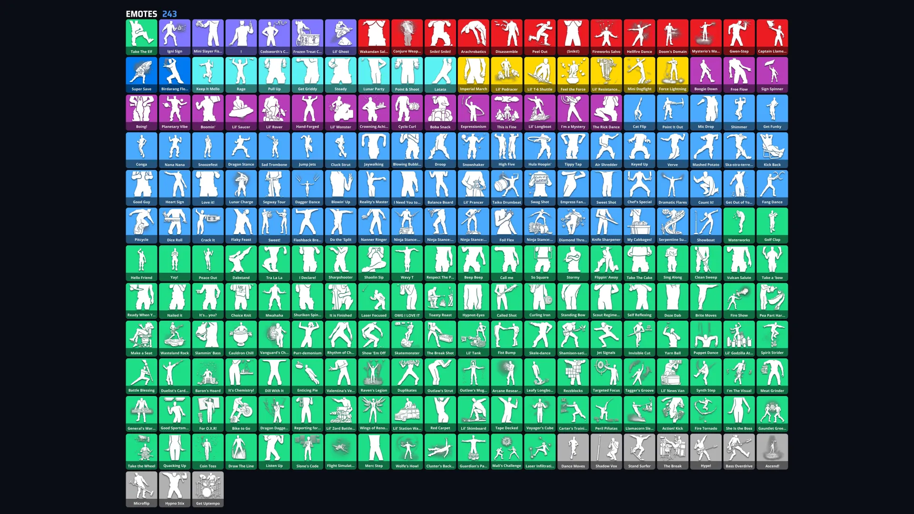
Task: Click the Imperial March emote
Action: click(x=473, y=75)
